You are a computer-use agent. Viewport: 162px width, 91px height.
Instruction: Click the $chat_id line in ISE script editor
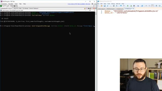click(116, 13)
